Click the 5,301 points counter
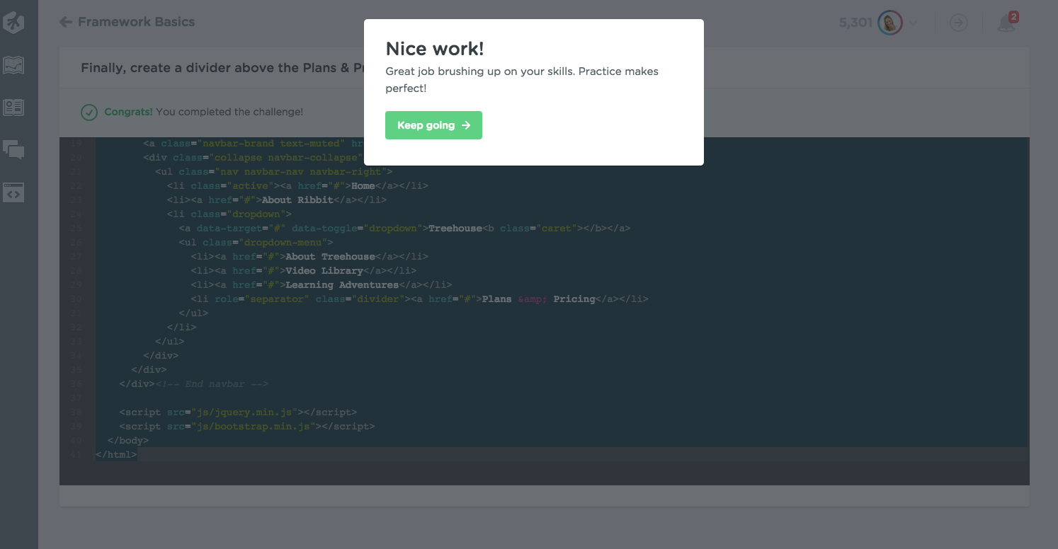Image resolution: width=1058 pixels, height=549 pixels. click(855, 23)
